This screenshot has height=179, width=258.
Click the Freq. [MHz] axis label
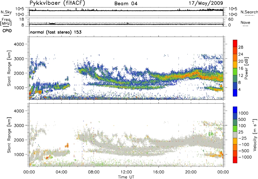coord(6,22)
